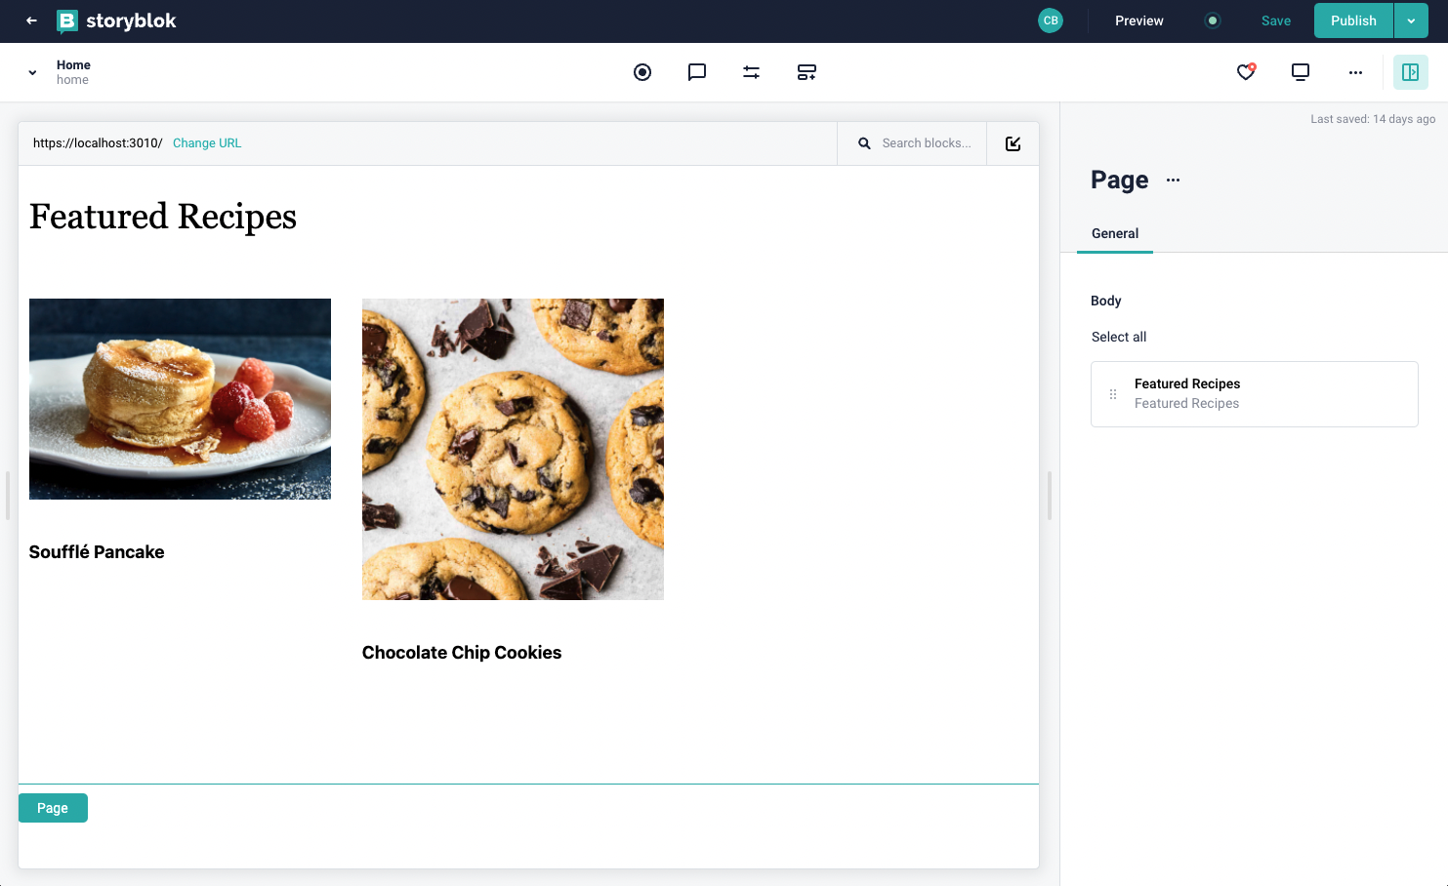Publish the story

(x=1353, y=20)
